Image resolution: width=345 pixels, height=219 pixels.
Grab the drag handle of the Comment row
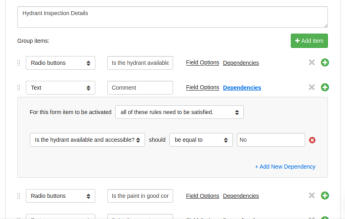19,87
